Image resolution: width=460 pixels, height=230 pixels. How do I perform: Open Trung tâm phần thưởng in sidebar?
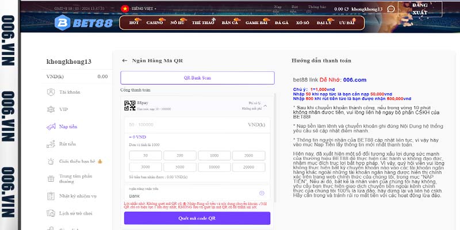pos(76,179)
